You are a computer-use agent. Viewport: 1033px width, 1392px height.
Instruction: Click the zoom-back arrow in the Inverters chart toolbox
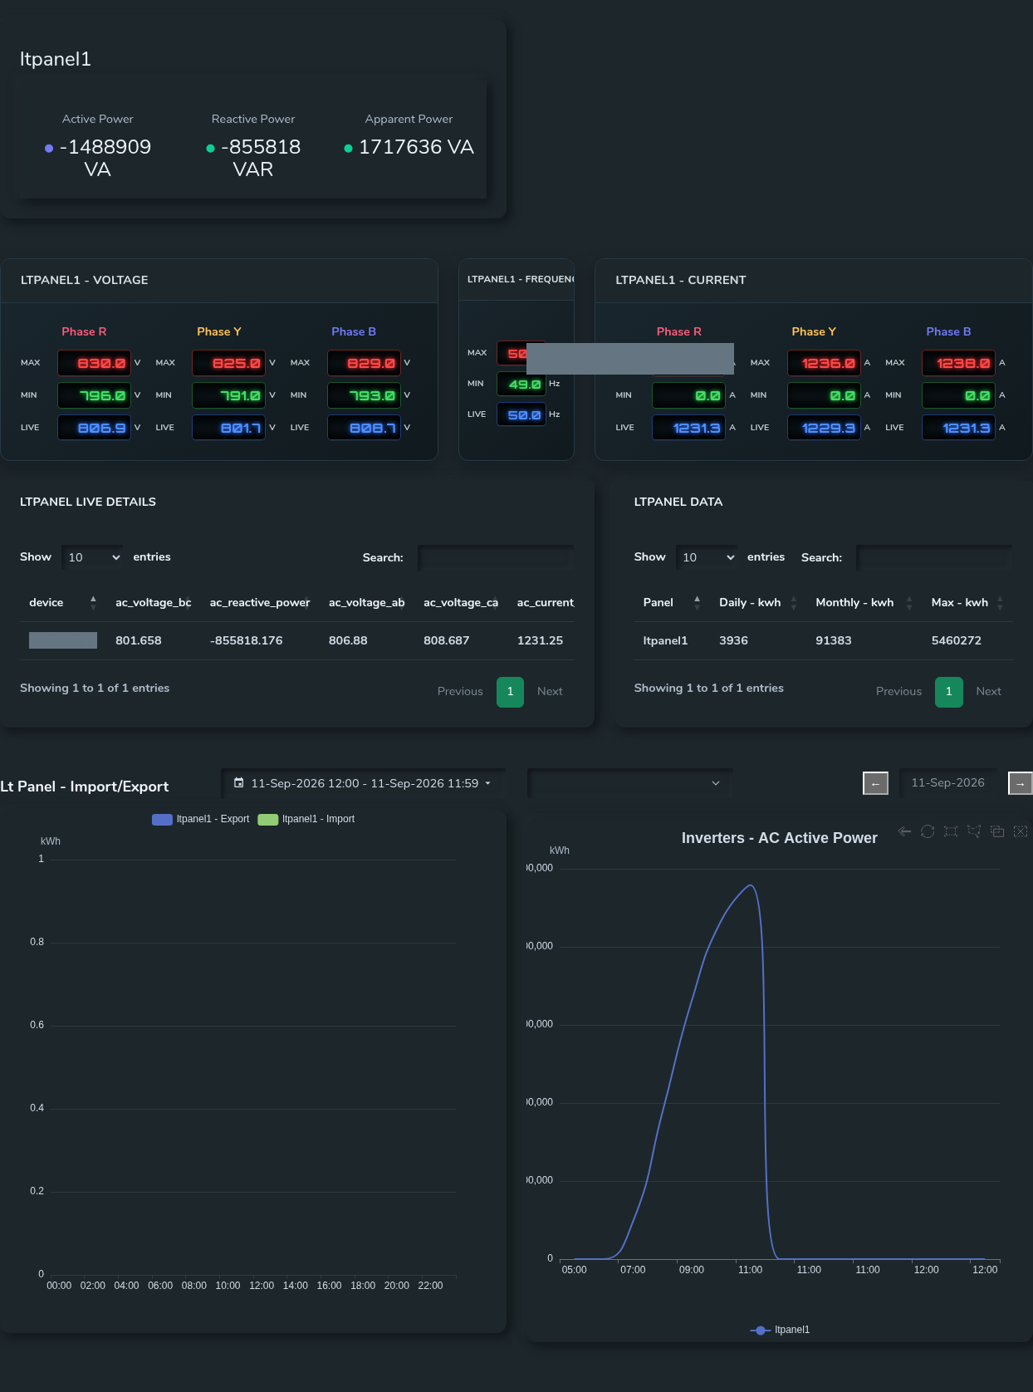point(904,831)
